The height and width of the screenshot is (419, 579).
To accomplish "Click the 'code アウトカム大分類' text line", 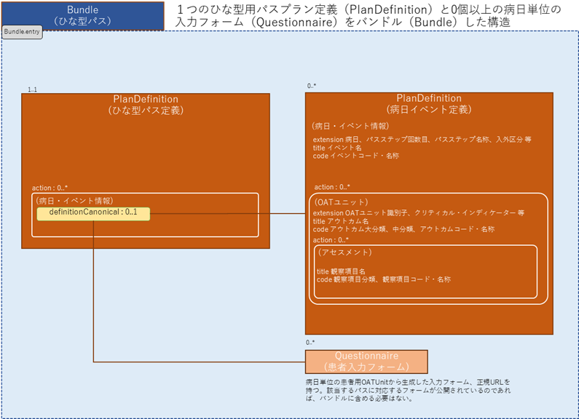I will tap(403, 229).
